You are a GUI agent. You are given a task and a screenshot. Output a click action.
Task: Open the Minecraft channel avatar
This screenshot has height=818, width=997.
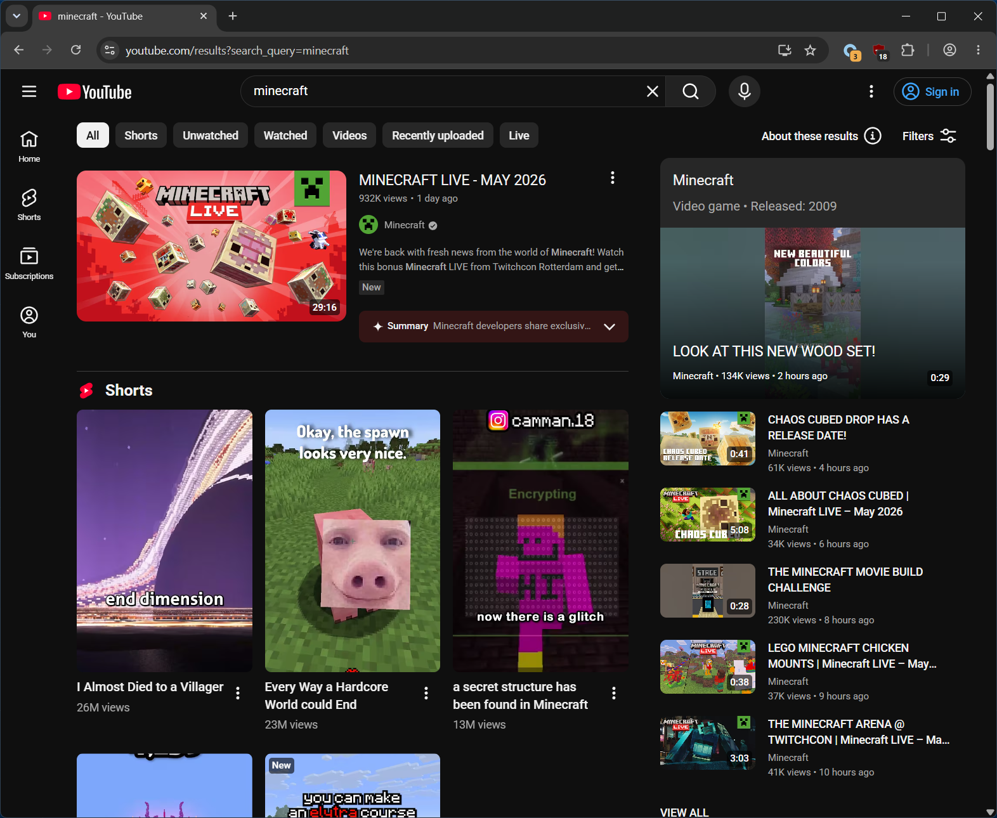tap(368, 224)
